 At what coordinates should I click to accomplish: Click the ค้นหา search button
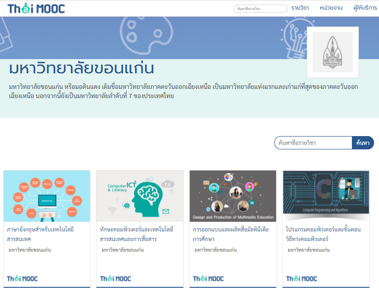363,143
